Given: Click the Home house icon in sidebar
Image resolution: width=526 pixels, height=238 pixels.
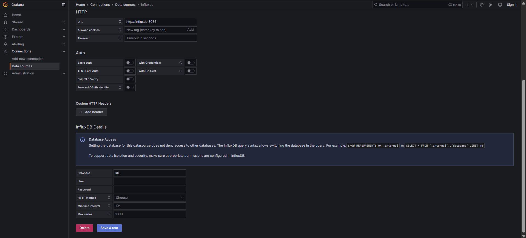Looking at the screenshot, I should click(5, 15).
